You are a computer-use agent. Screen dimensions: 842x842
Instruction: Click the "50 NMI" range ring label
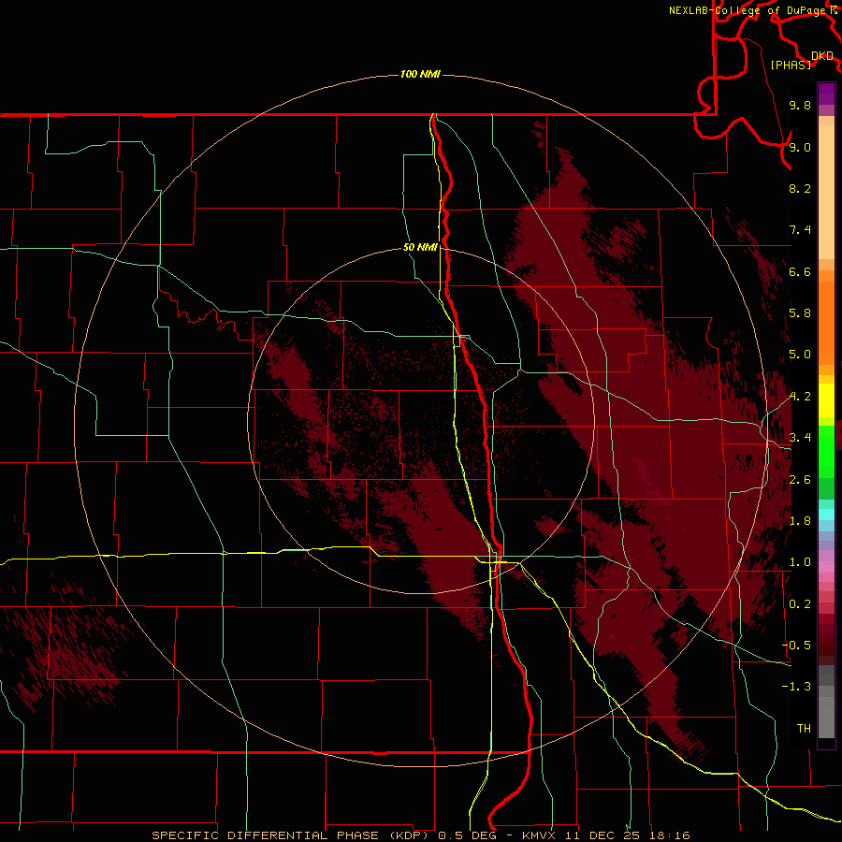[420, 248]
